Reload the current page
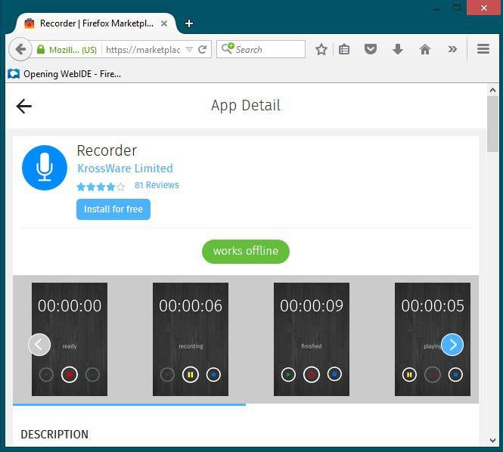 (203, 49)
